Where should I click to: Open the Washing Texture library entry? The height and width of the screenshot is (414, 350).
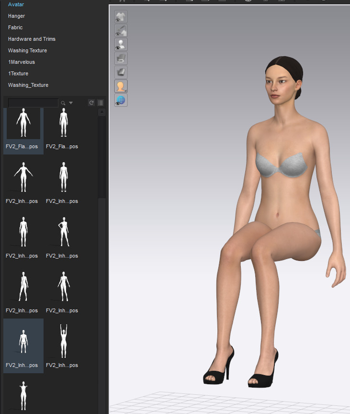tap(27, 50)
